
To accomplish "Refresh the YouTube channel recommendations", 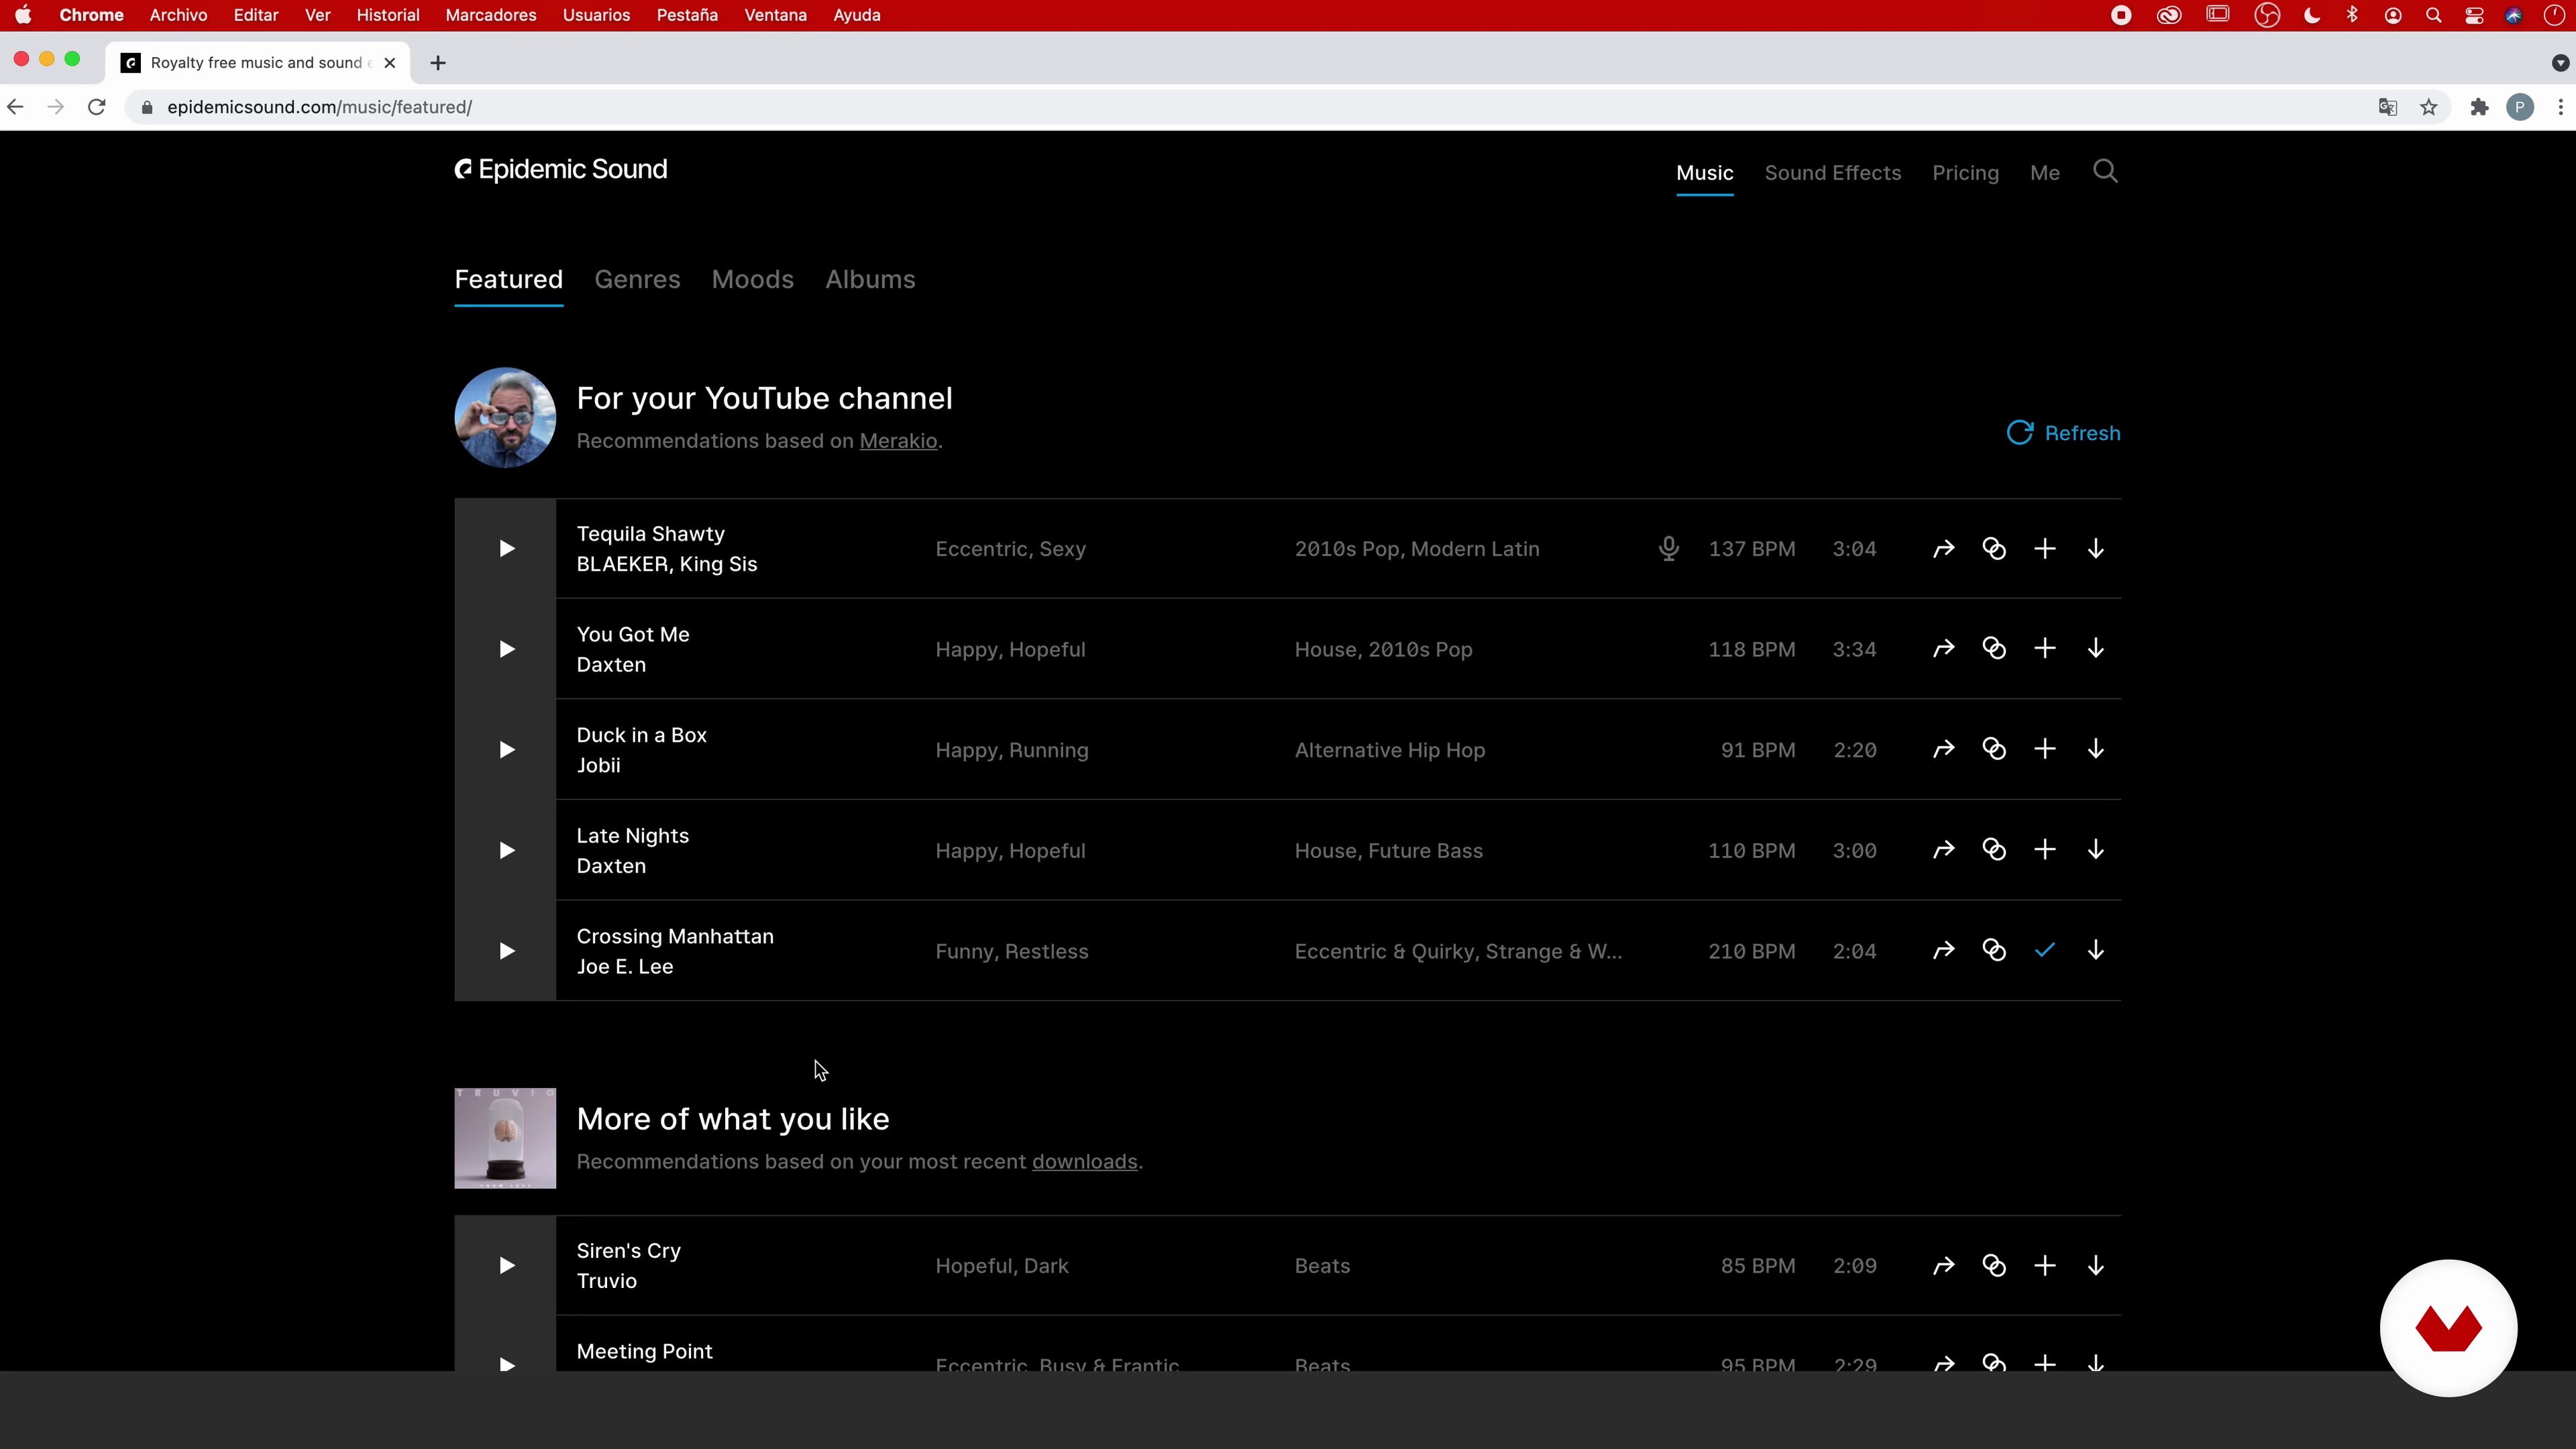I will (2063, 433).
